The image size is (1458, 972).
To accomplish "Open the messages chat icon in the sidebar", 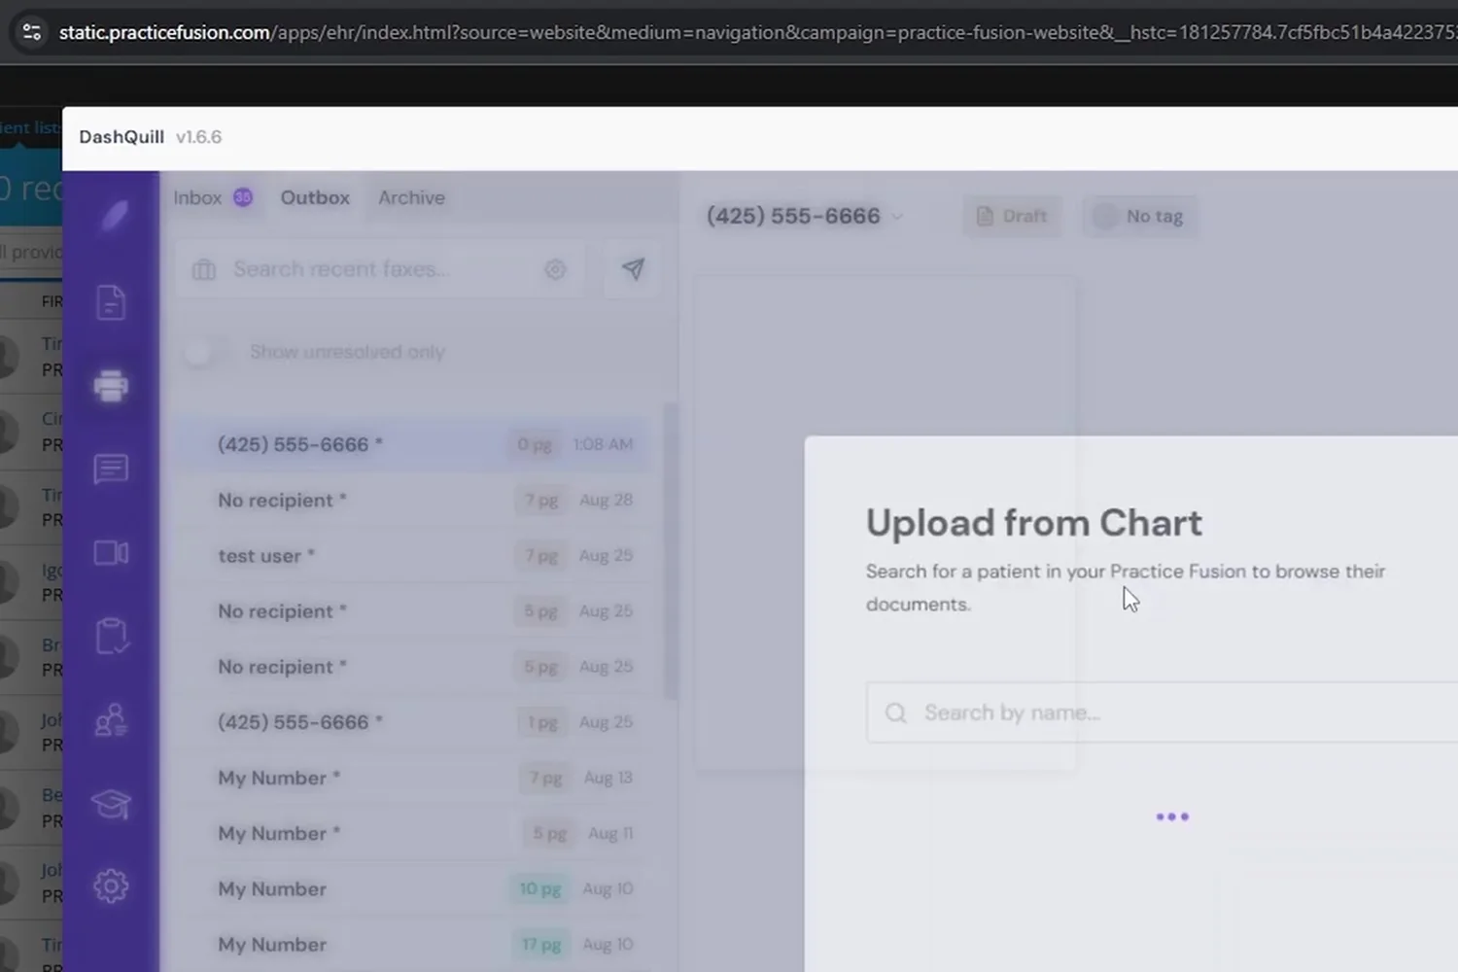I will point(111,469).
